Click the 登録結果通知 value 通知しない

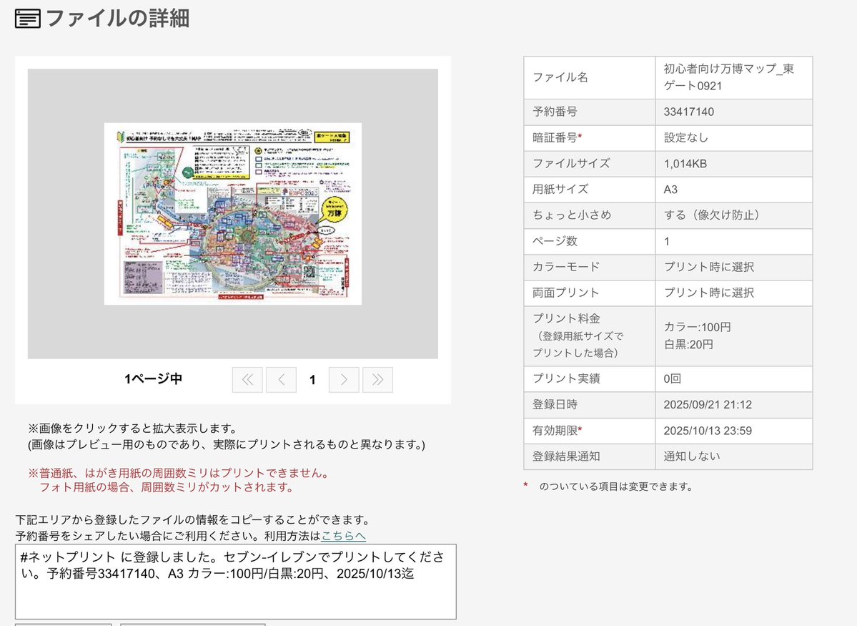[x=692, y=456]
